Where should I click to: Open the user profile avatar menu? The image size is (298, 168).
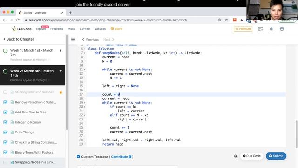[x=282, y=29]
